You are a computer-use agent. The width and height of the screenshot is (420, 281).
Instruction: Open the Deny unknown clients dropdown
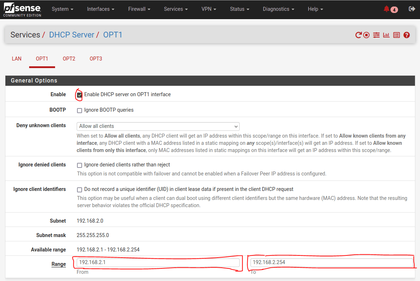pyautogui.click(x=158, y=126)
